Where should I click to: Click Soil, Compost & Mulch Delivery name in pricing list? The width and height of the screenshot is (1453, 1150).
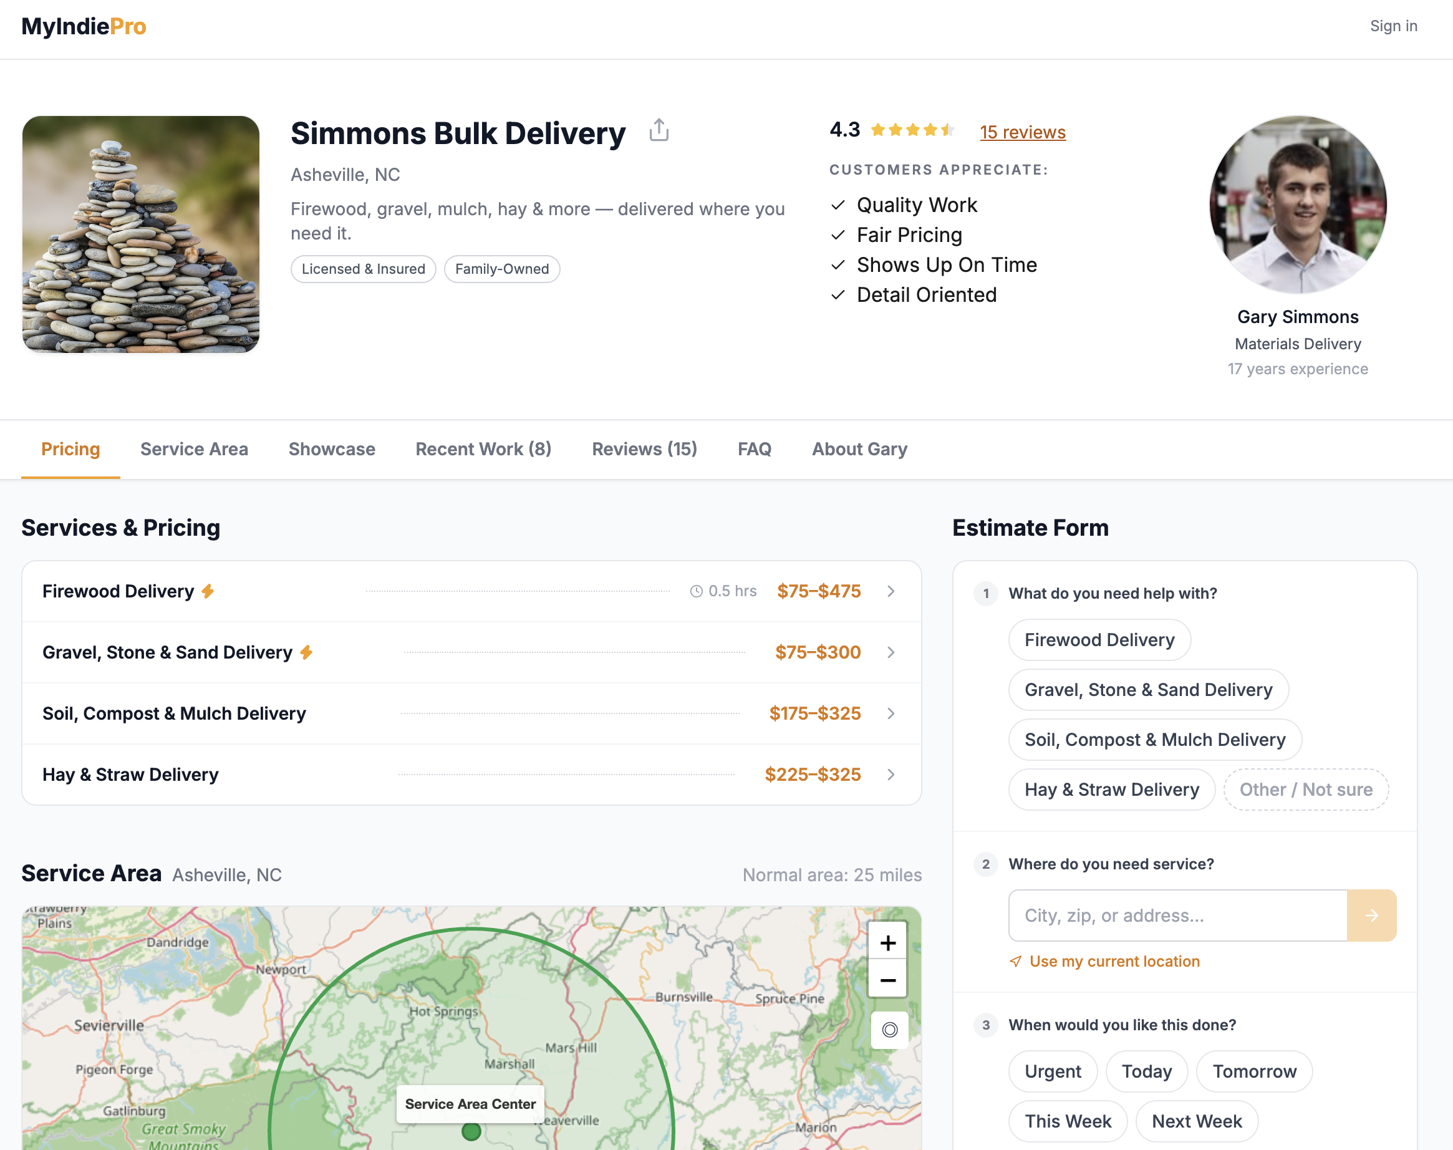pyautogui.click(x=174, y=713)
